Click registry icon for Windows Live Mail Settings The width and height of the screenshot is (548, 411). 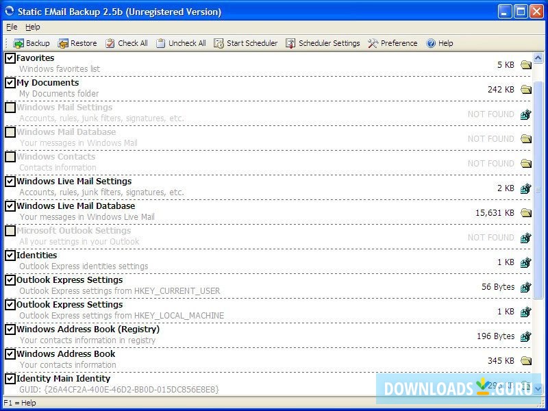(x=526, y=188)
